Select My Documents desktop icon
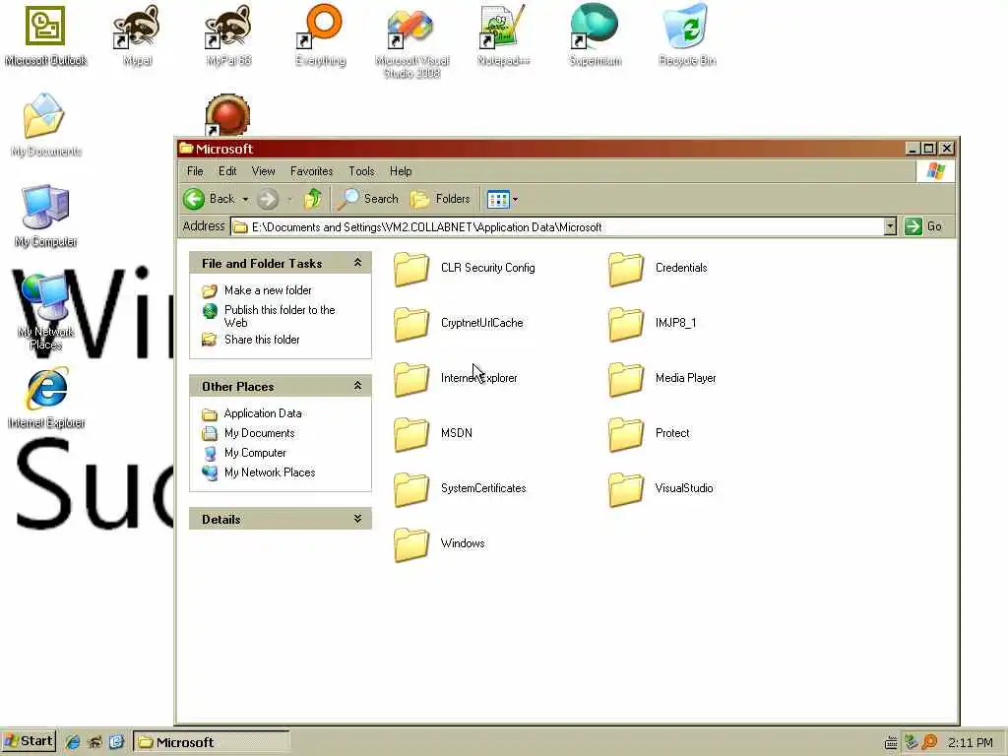Screen dimensions: 1008x756 pos(45,125)
